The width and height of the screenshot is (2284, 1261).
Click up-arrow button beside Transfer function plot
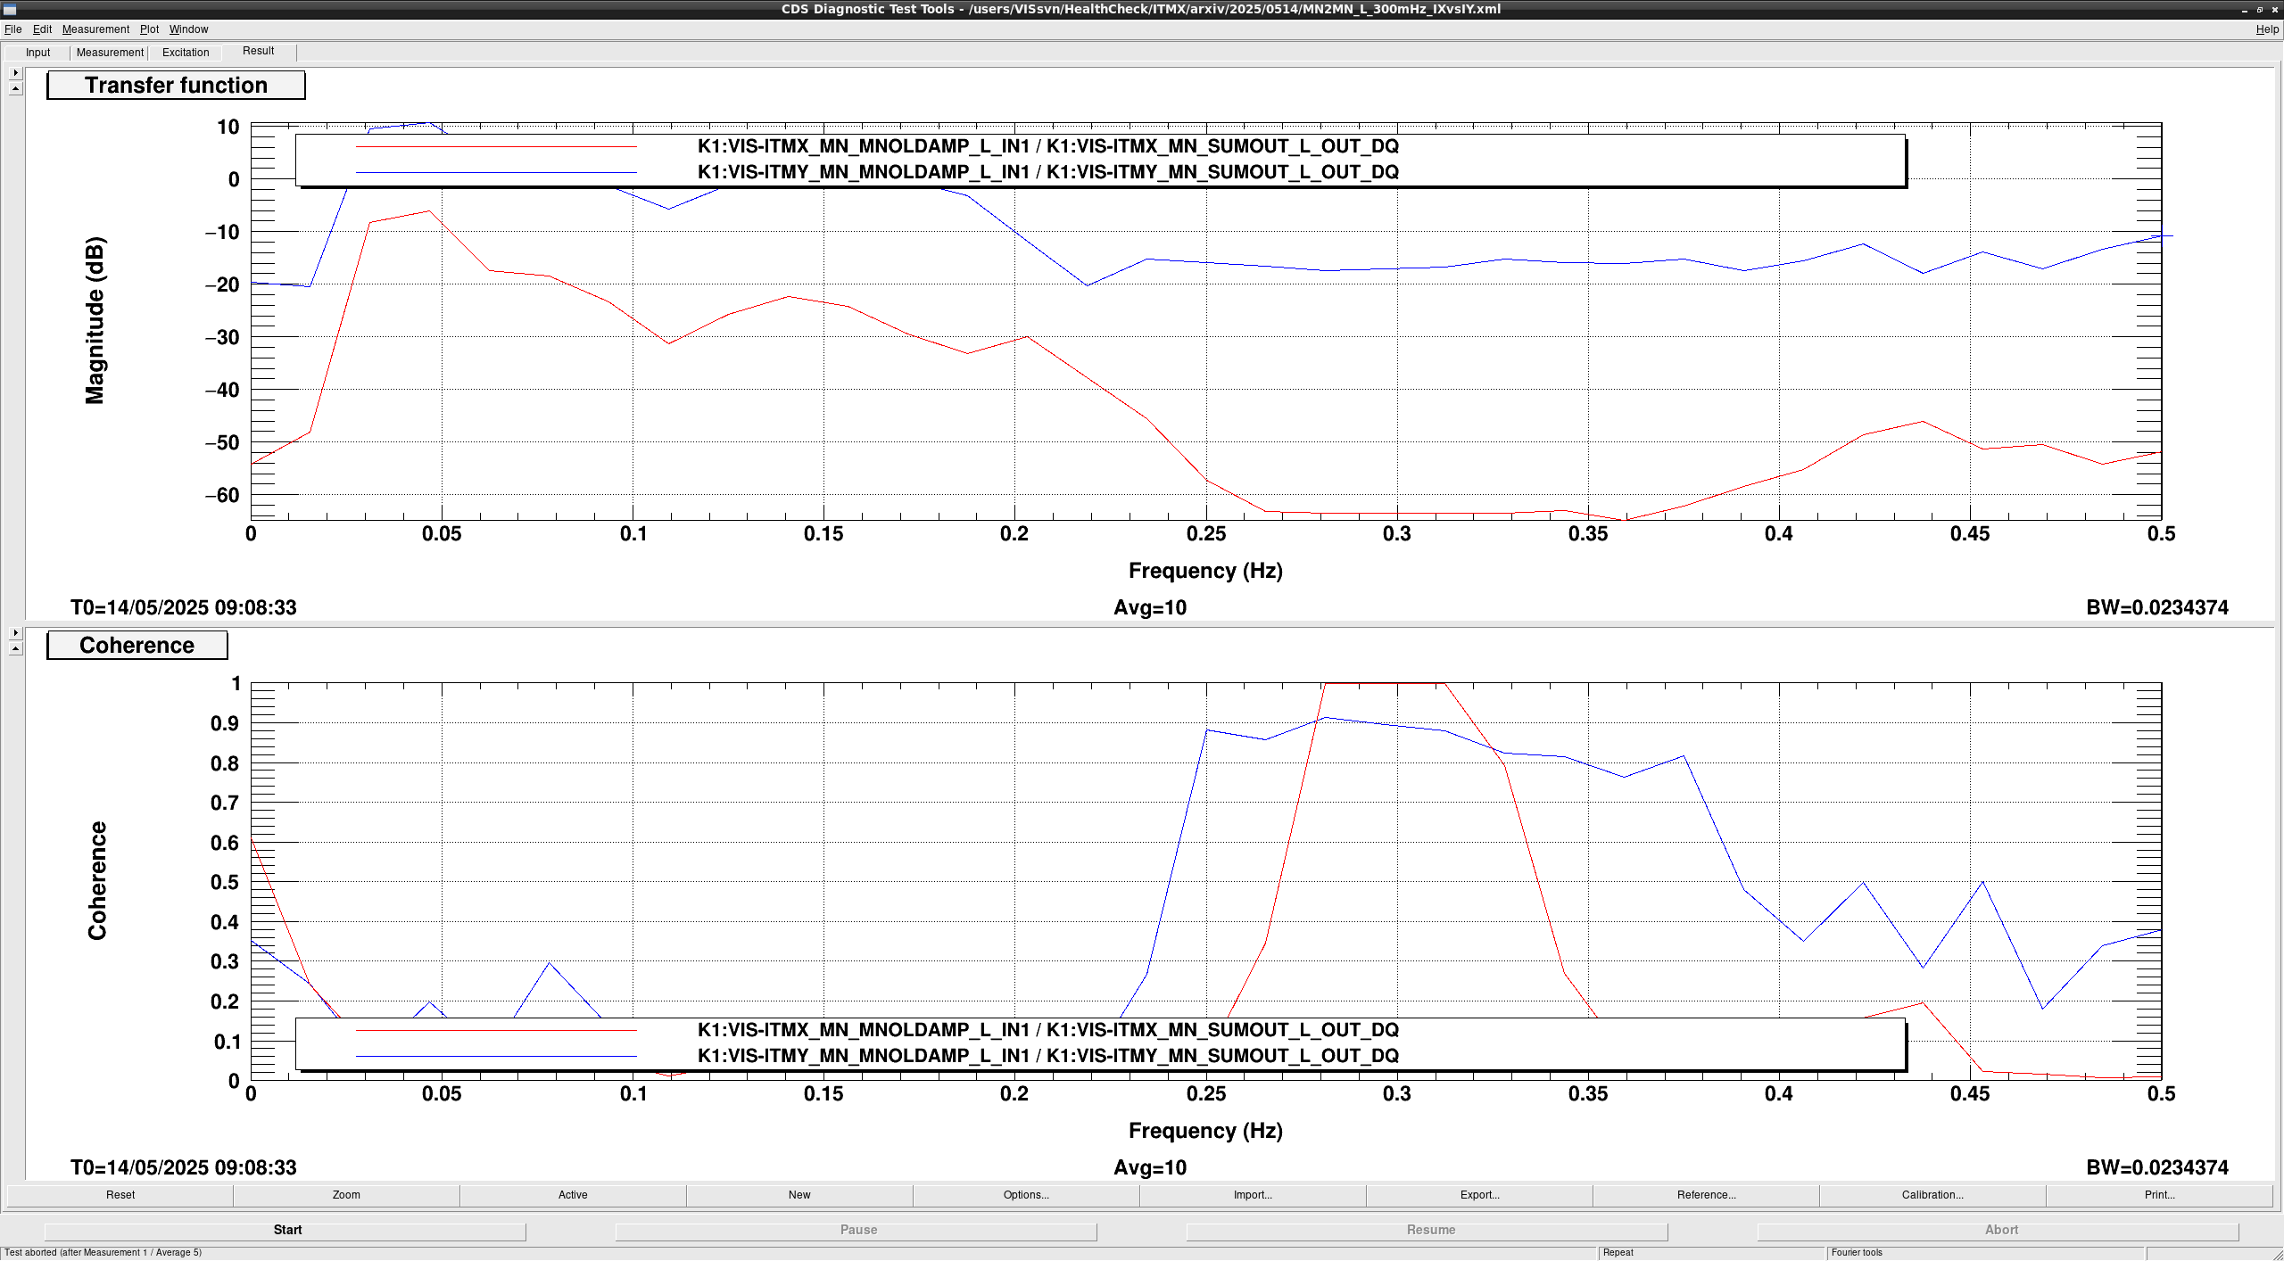(15, 88)
